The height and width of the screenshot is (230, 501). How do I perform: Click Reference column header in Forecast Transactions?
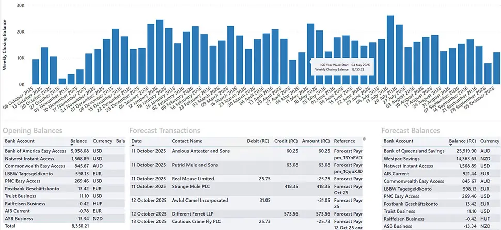[x=345, y=141]
